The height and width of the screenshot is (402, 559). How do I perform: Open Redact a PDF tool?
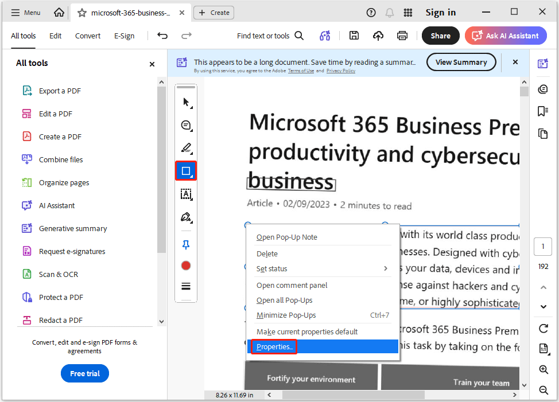52,320
